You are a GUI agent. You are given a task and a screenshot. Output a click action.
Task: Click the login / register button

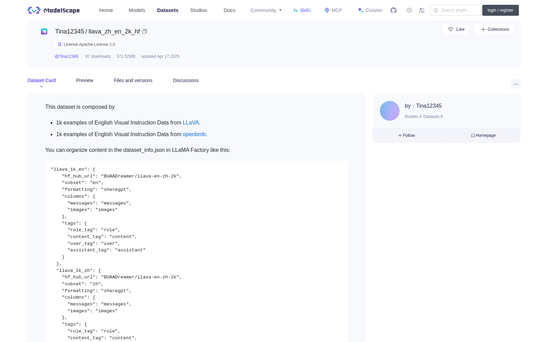coord(500,10)
